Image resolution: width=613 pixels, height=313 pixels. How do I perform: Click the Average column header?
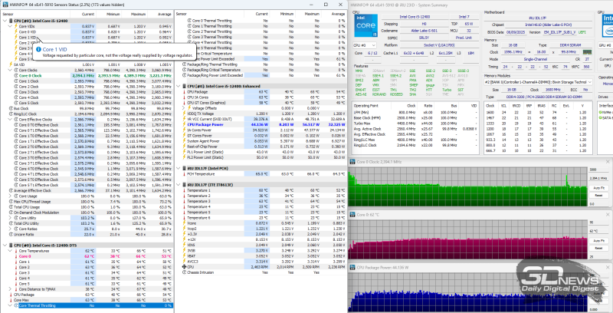pyautogui.click(x=159, y=14)
